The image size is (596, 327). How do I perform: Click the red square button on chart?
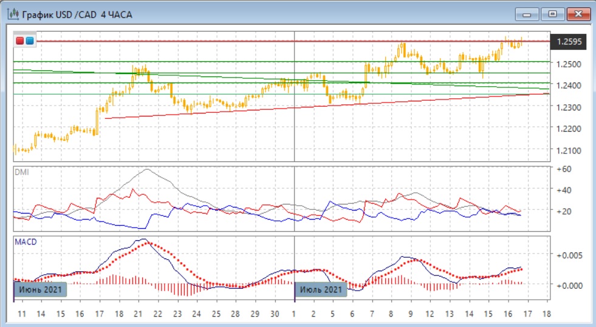tap(20, 41)
